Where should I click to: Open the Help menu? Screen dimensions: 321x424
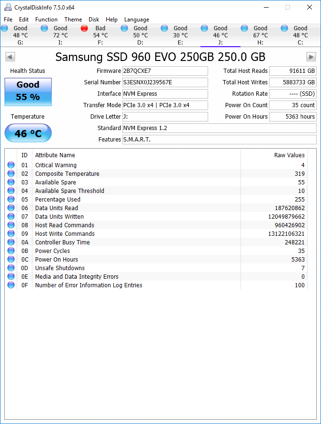pos(111,20)
